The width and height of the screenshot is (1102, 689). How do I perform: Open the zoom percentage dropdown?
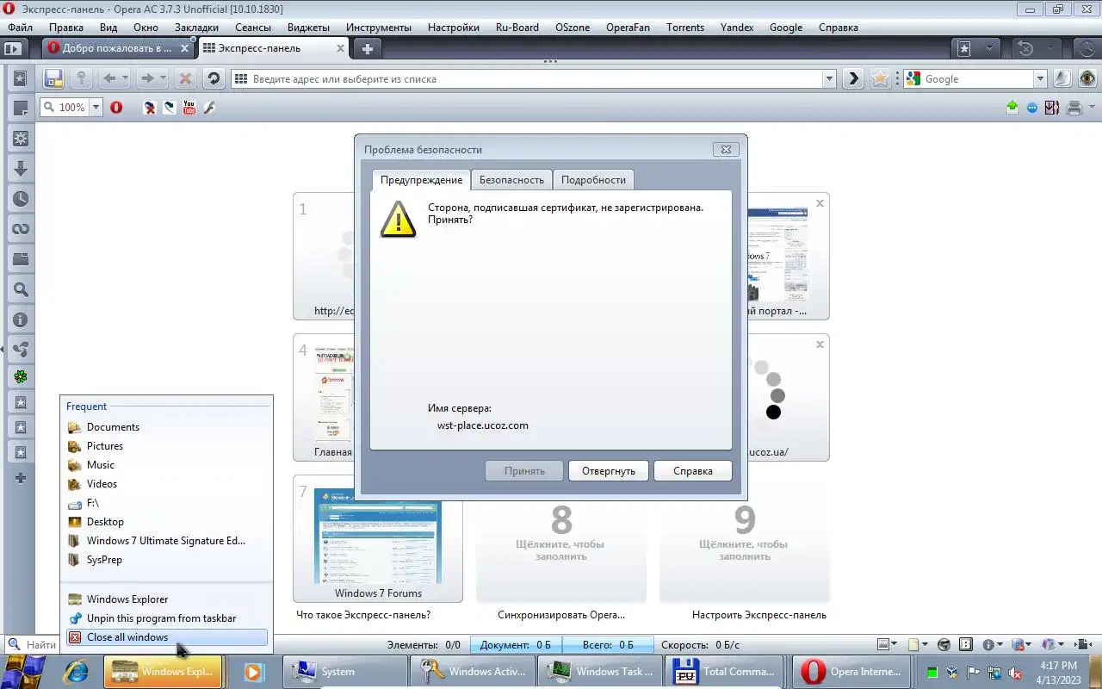[96, 108]
